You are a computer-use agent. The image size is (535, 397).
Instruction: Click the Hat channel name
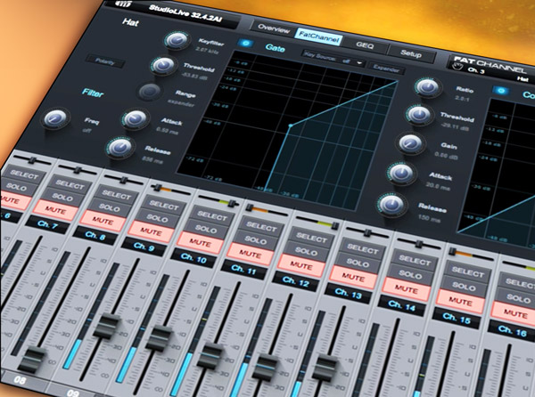[x=131, y=22]
